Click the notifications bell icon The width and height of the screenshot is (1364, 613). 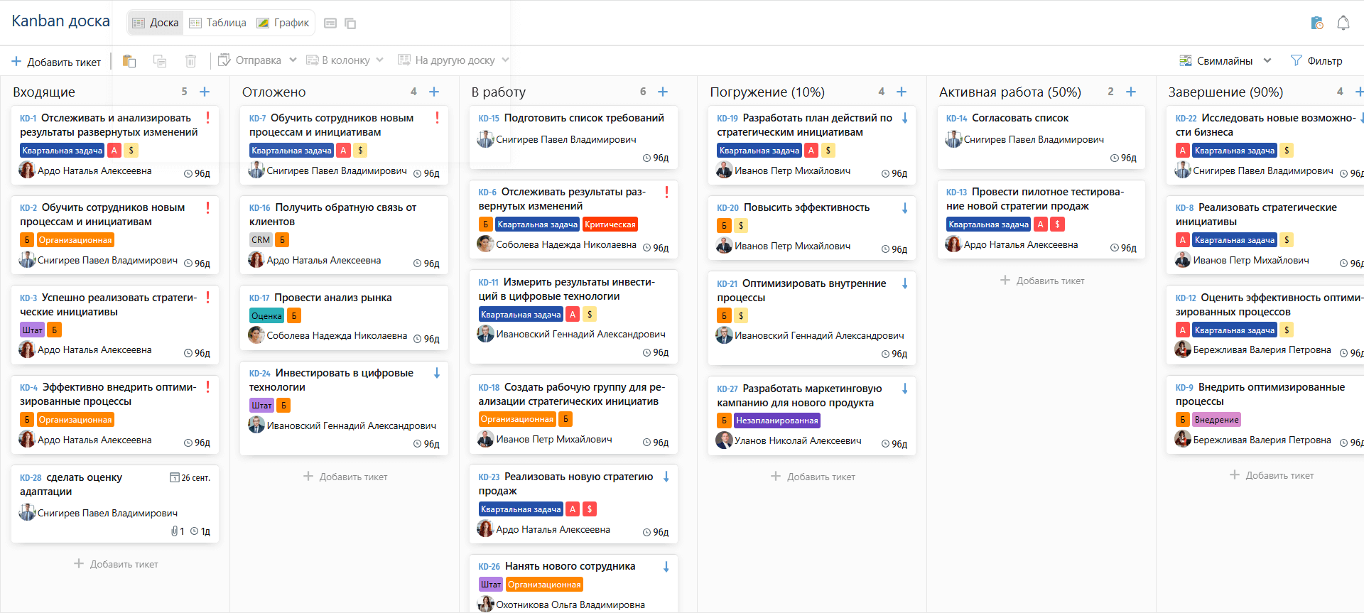click(1343, 23)
